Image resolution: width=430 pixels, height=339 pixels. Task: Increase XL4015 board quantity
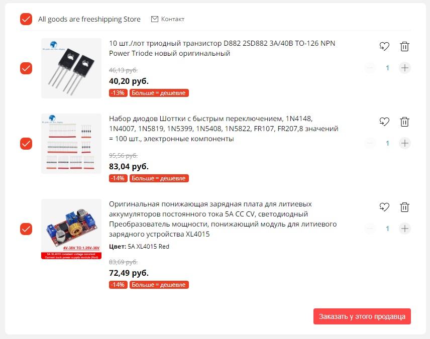404,229
